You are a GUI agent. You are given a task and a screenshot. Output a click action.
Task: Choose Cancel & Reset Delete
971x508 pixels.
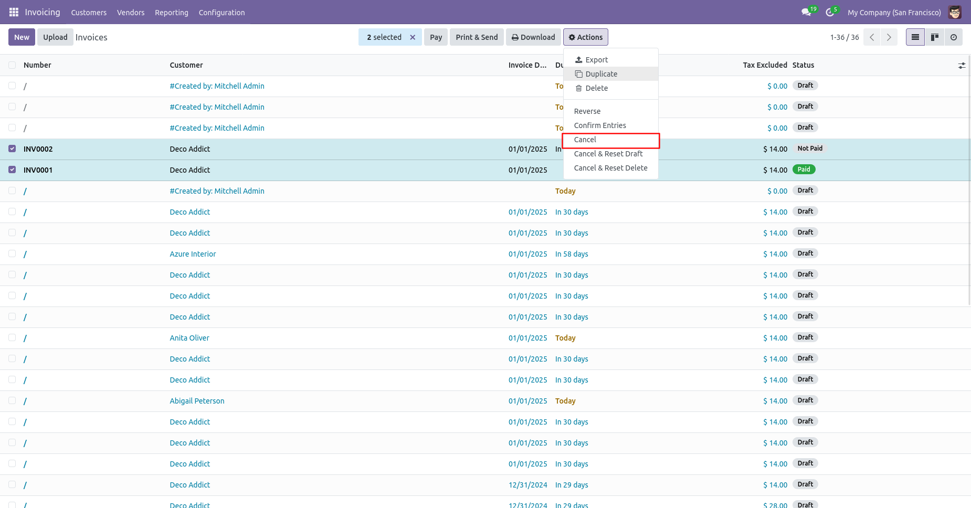point(611,168)
